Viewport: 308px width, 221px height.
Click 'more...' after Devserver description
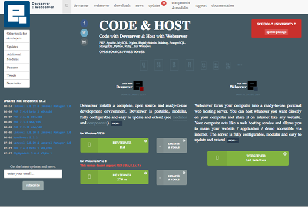117,123
